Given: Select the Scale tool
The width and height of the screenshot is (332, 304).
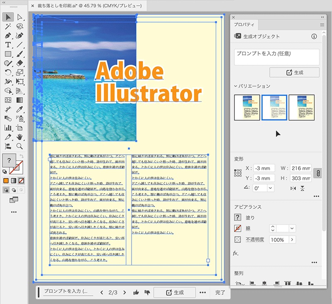Looking at the screenshot, I should tap(20, 72).
